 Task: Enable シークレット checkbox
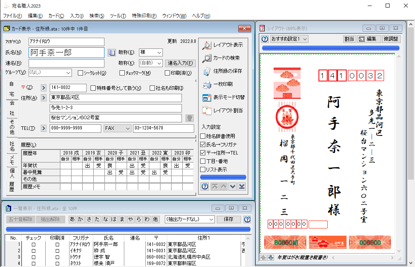point(81,73)
